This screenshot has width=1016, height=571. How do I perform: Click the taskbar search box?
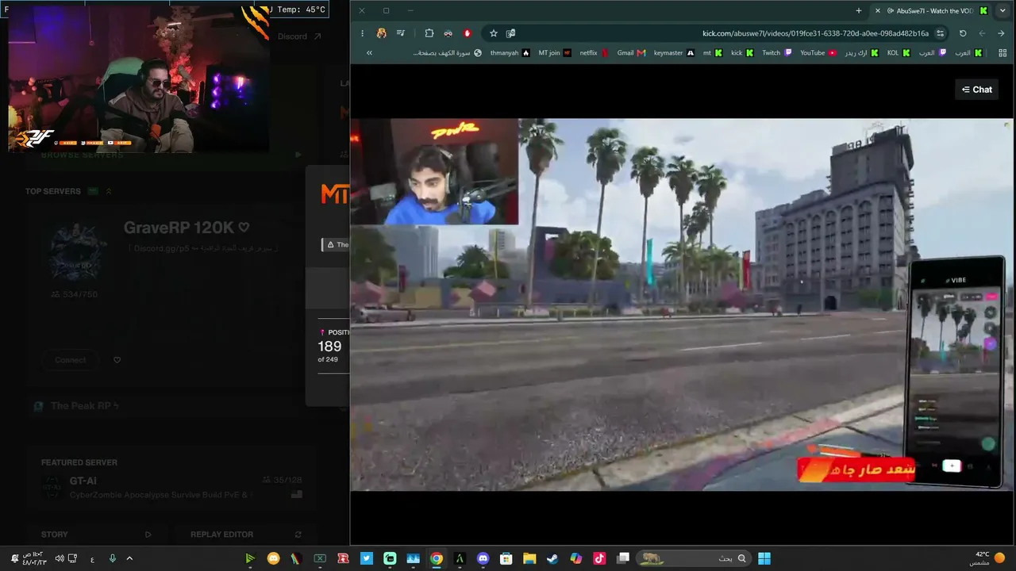point(693,558)
